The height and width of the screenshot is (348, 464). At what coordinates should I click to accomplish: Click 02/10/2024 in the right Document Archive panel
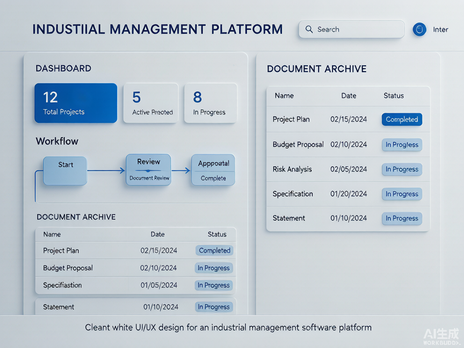pos(348,145)
